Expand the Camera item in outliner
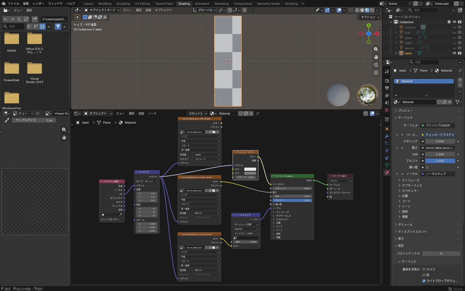The image size is (465, 291). coord(396,27)
